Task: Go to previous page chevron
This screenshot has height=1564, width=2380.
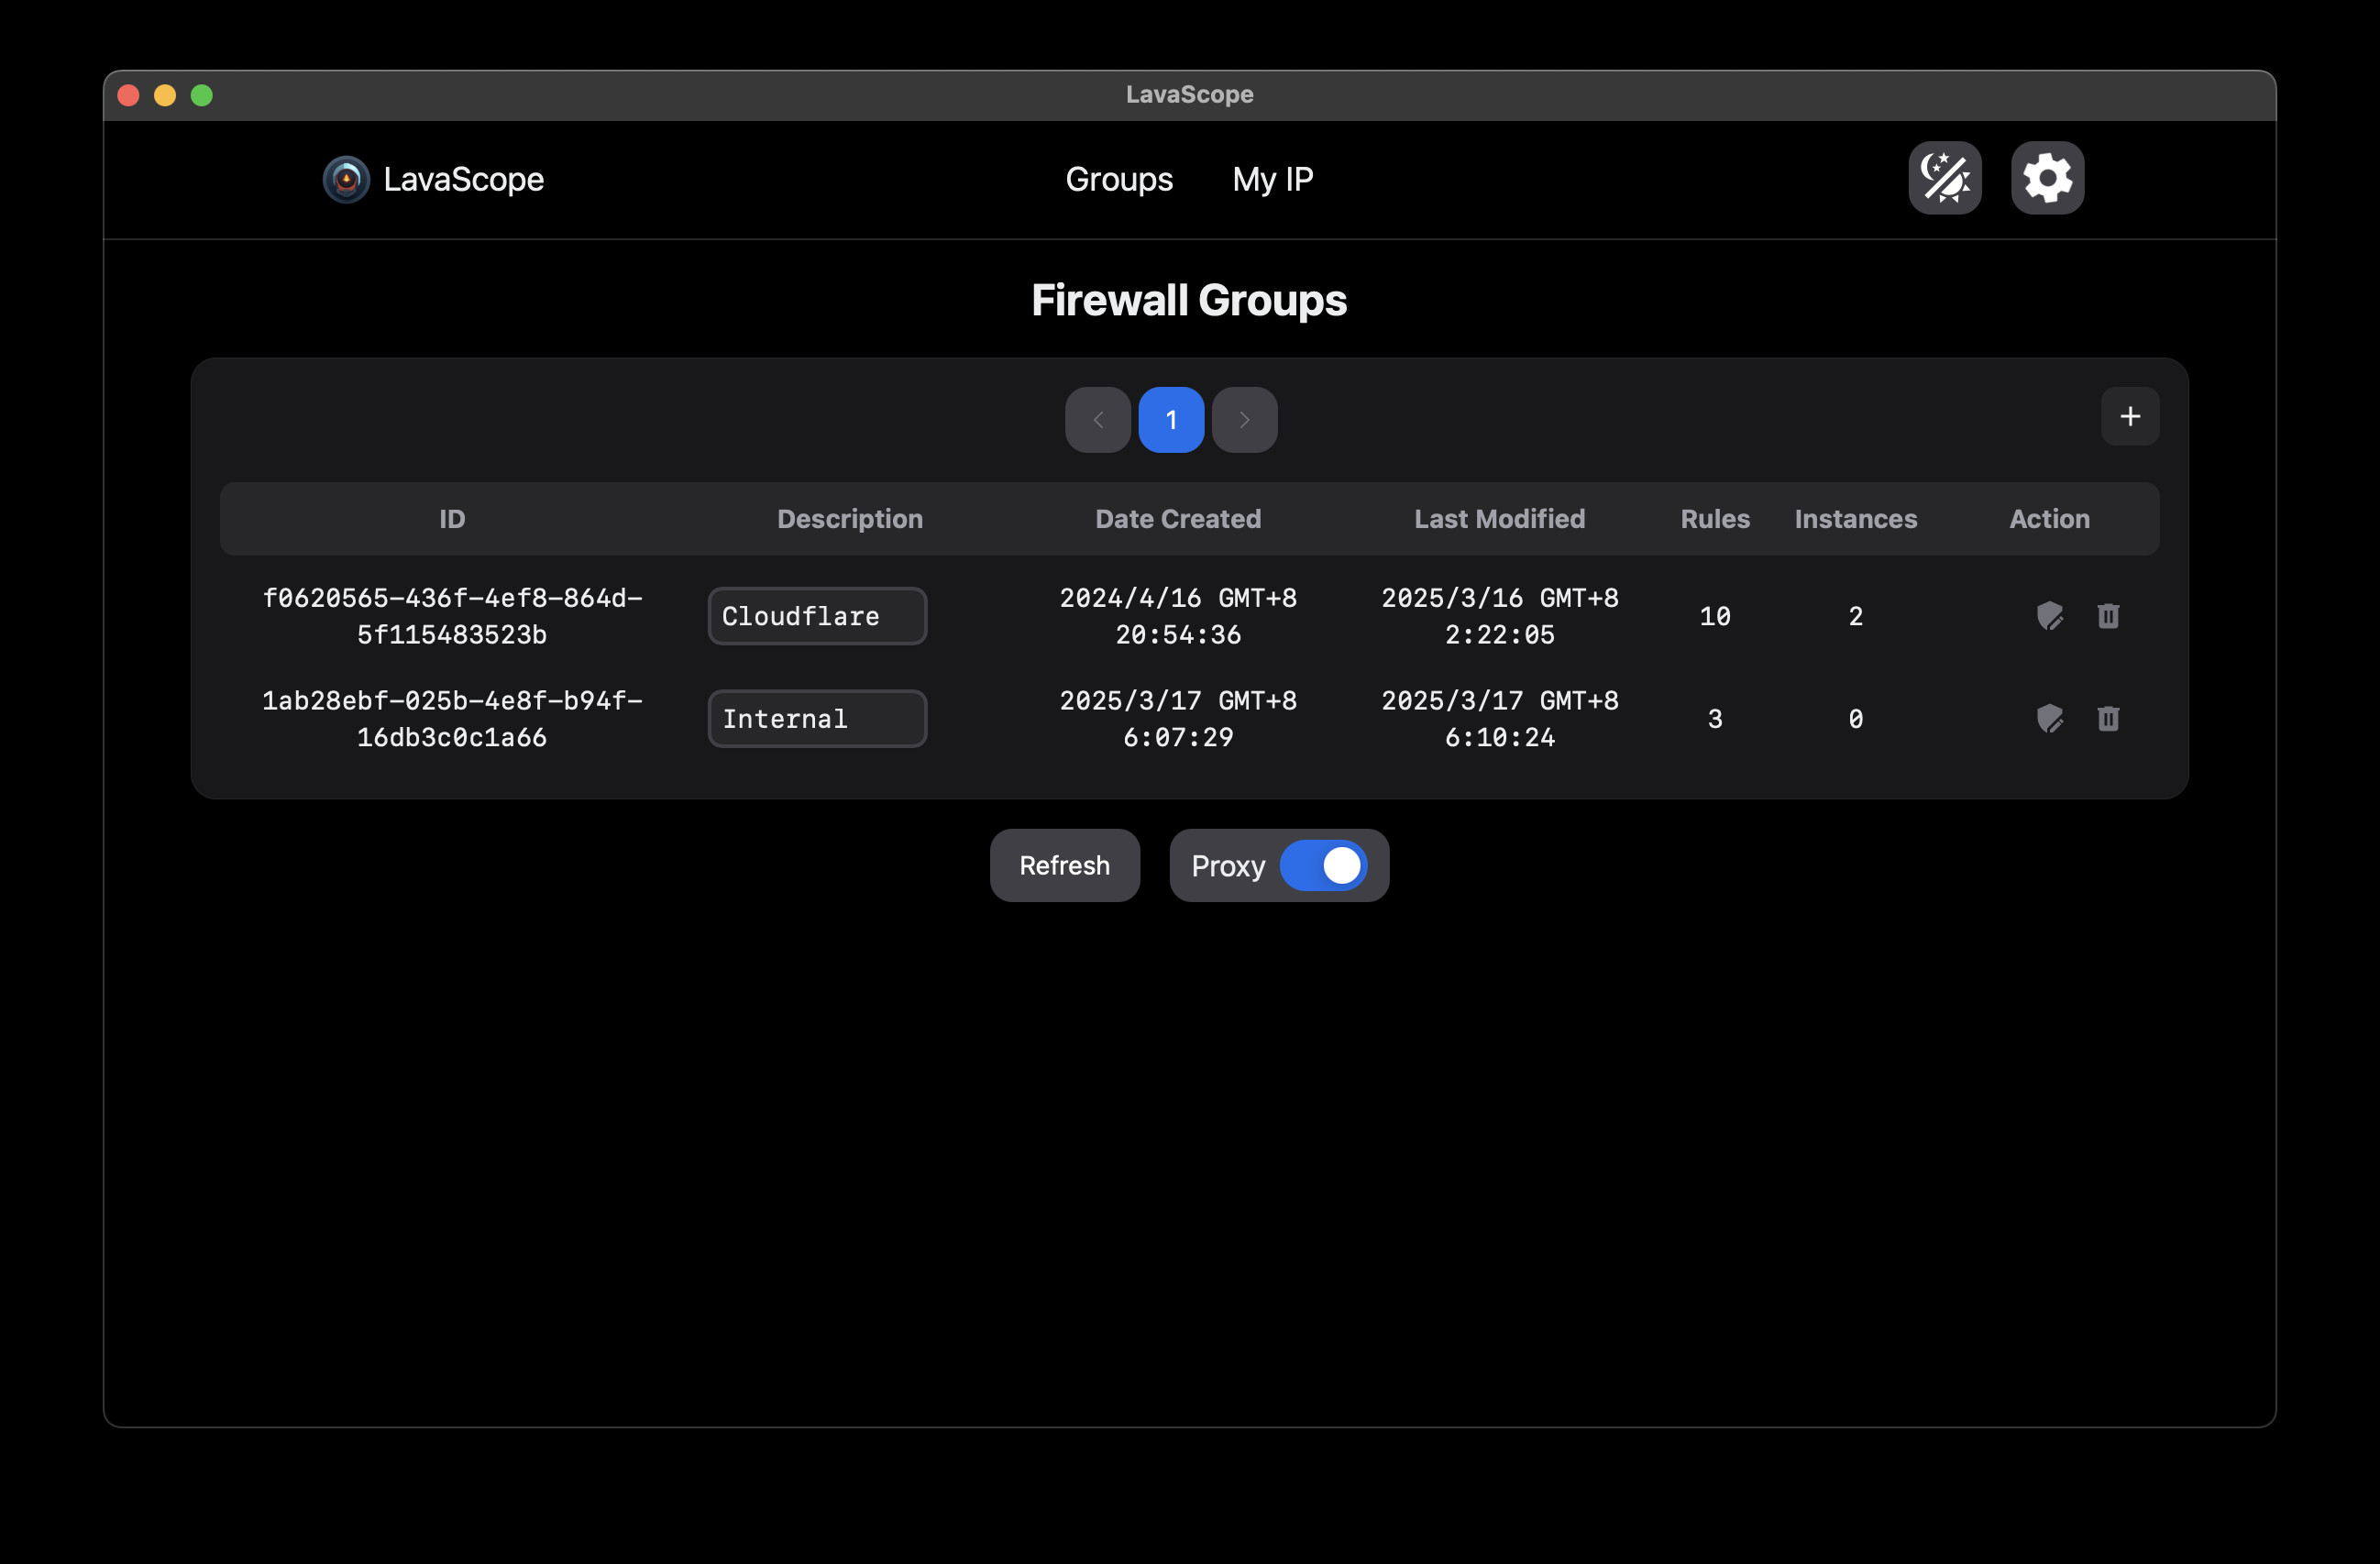Action: coord(1097,420)
